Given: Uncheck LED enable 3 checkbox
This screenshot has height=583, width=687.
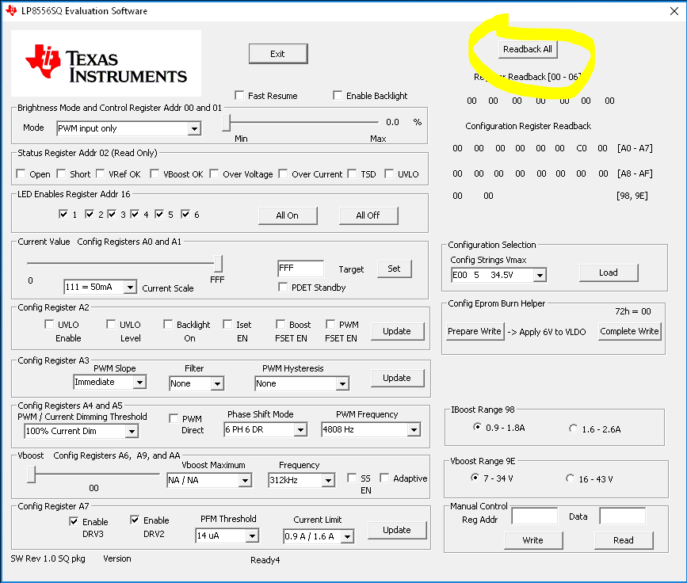Looking at the screenshot, I should pyautogui.click(x=112, y=214).
